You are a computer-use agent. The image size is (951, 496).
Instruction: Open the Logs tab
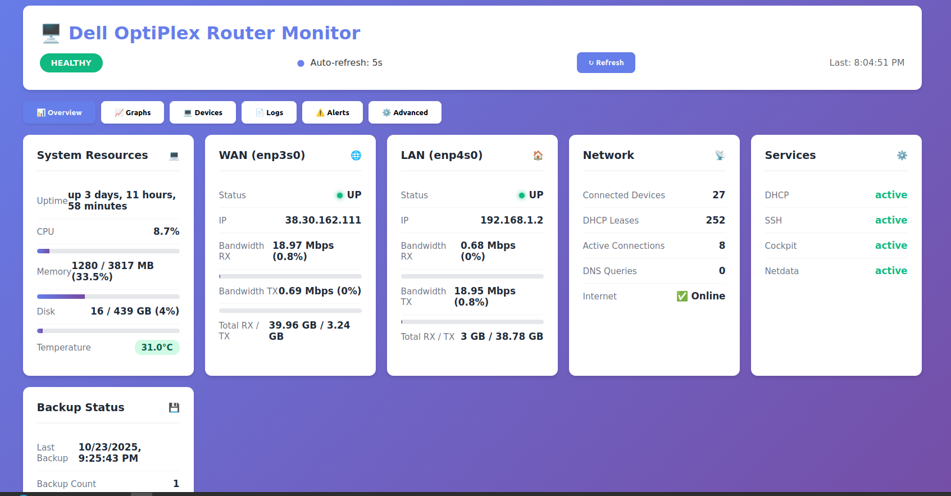coord(269,112)
